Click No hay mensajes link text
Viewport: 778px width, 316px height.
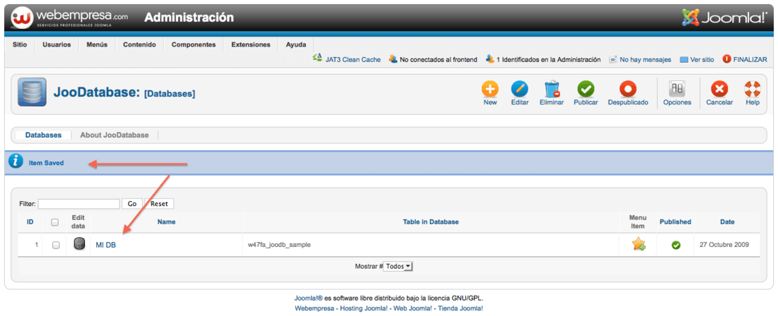click(646, 59)
